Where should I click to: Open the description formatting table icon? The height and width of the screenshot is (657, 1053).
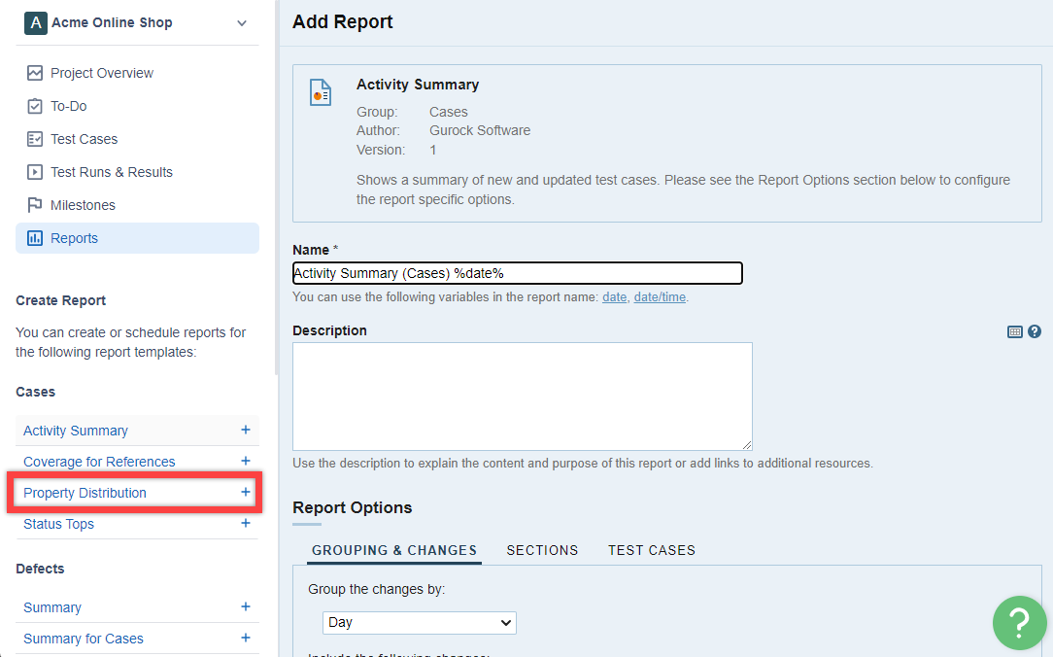(x=1015, y=331)
